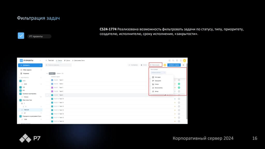Select Test List in sidebar tree
Image resolution: width=265 pixels, height=149 pixels.
26,110
